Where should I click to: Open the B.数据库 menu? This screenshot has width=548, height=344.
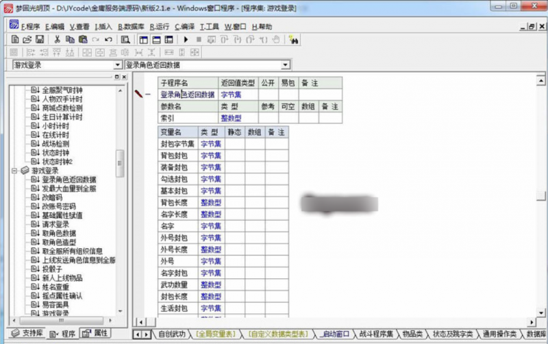tap(131, 27)
